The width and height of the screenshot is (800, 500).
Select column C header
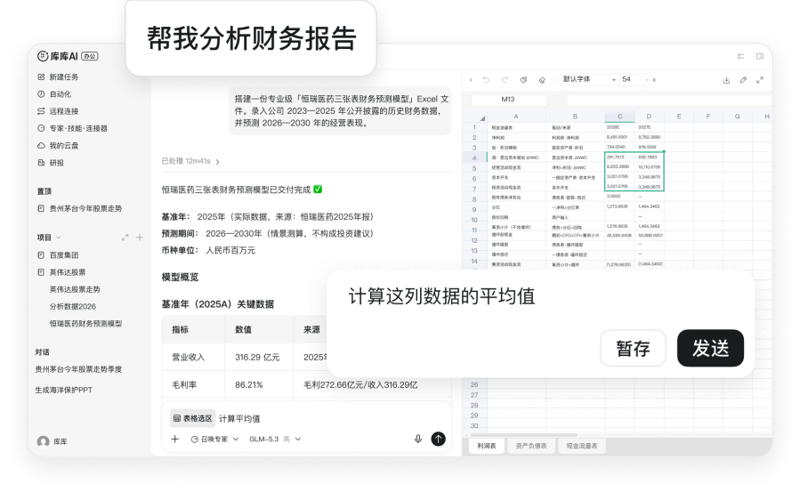click(620, 117)
